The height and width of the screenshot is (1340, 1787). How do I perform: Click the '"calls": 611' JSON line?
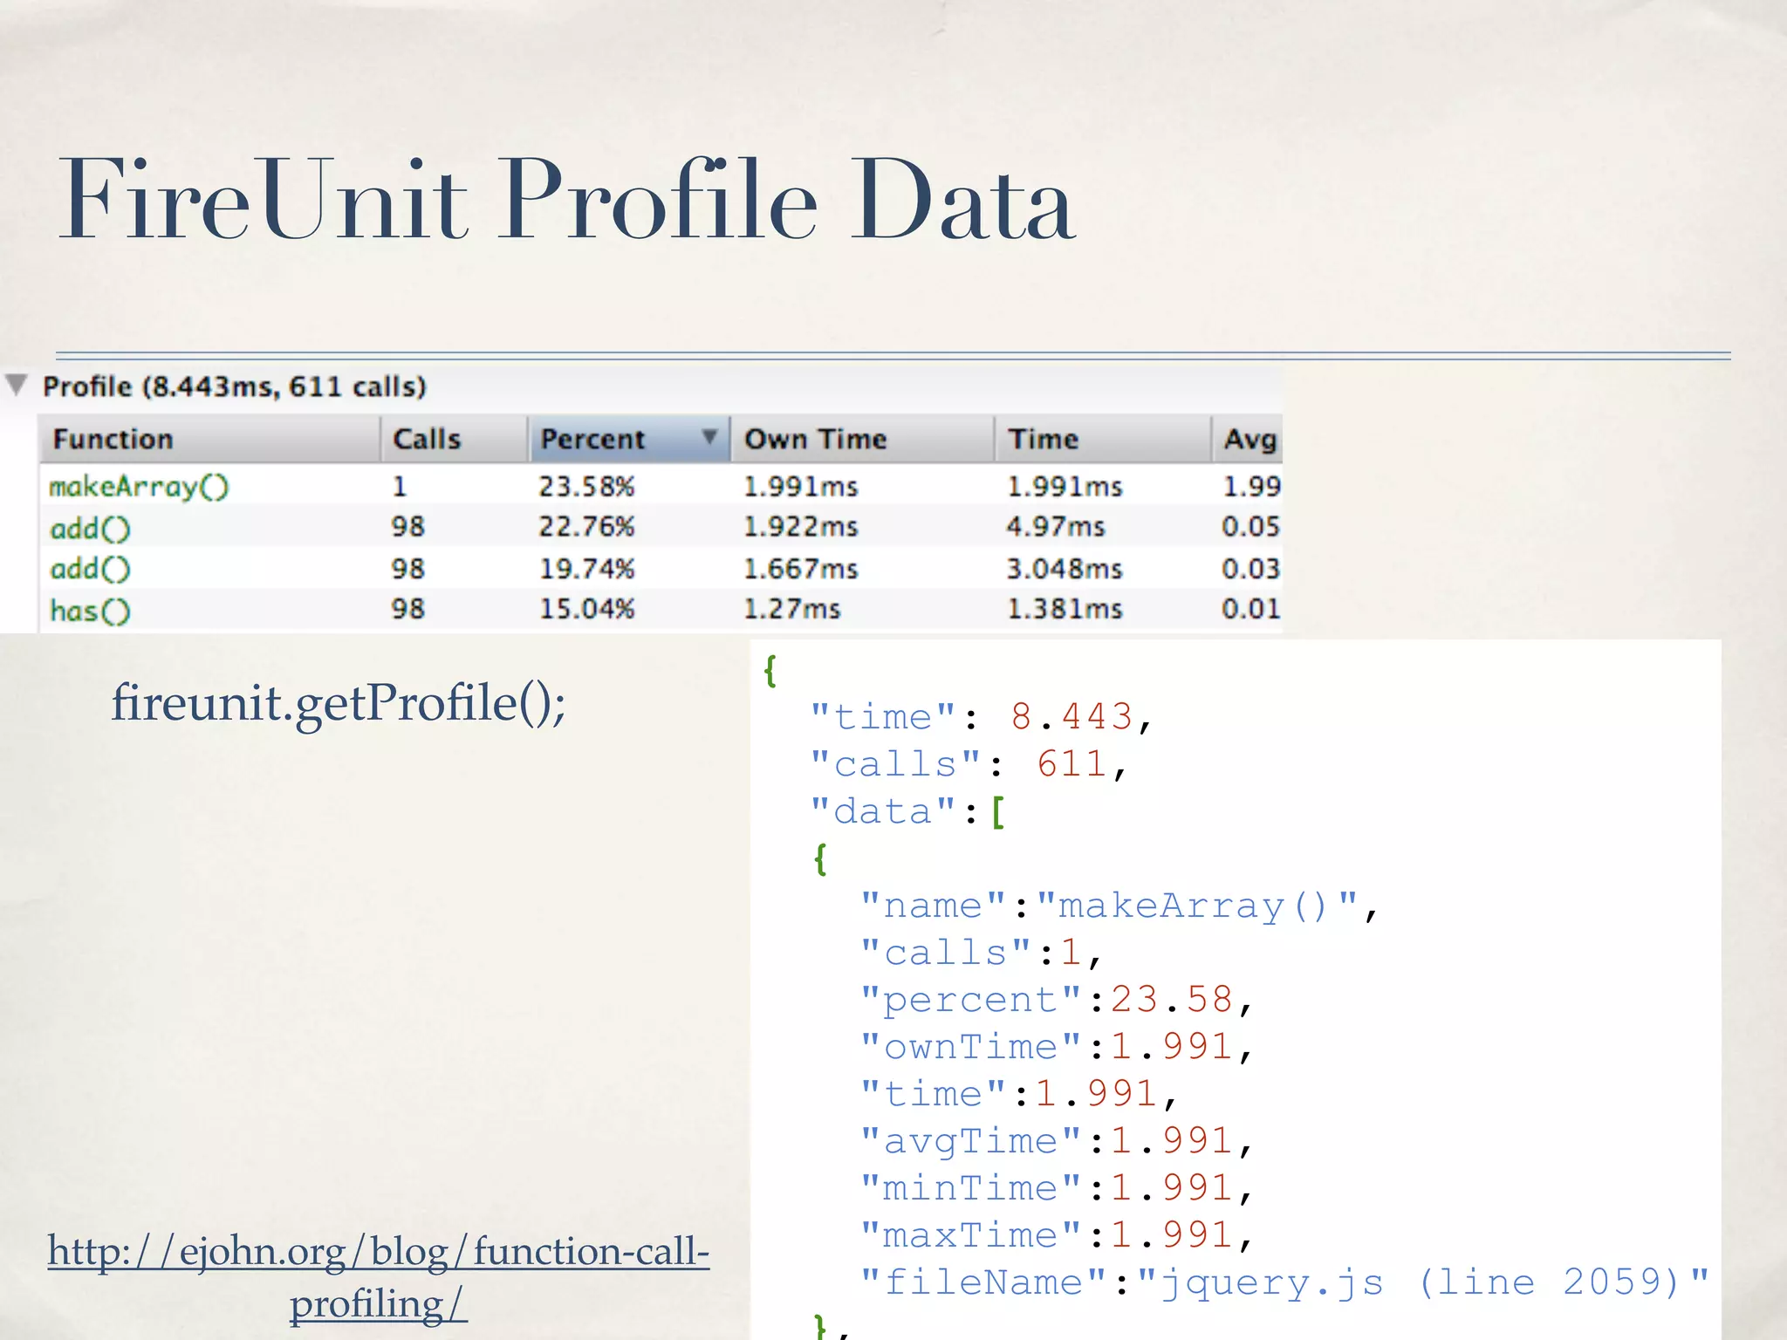pos(969,764)
